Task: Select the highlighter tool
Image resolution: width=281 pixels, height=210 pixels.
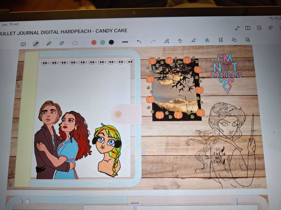Action: tap(49, 43)
